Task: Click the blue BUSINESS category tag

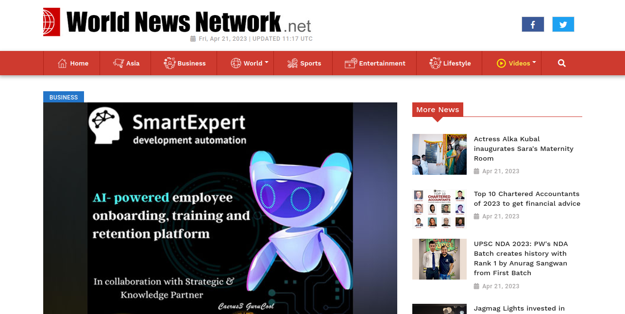Action: click(x=64, y=97)
